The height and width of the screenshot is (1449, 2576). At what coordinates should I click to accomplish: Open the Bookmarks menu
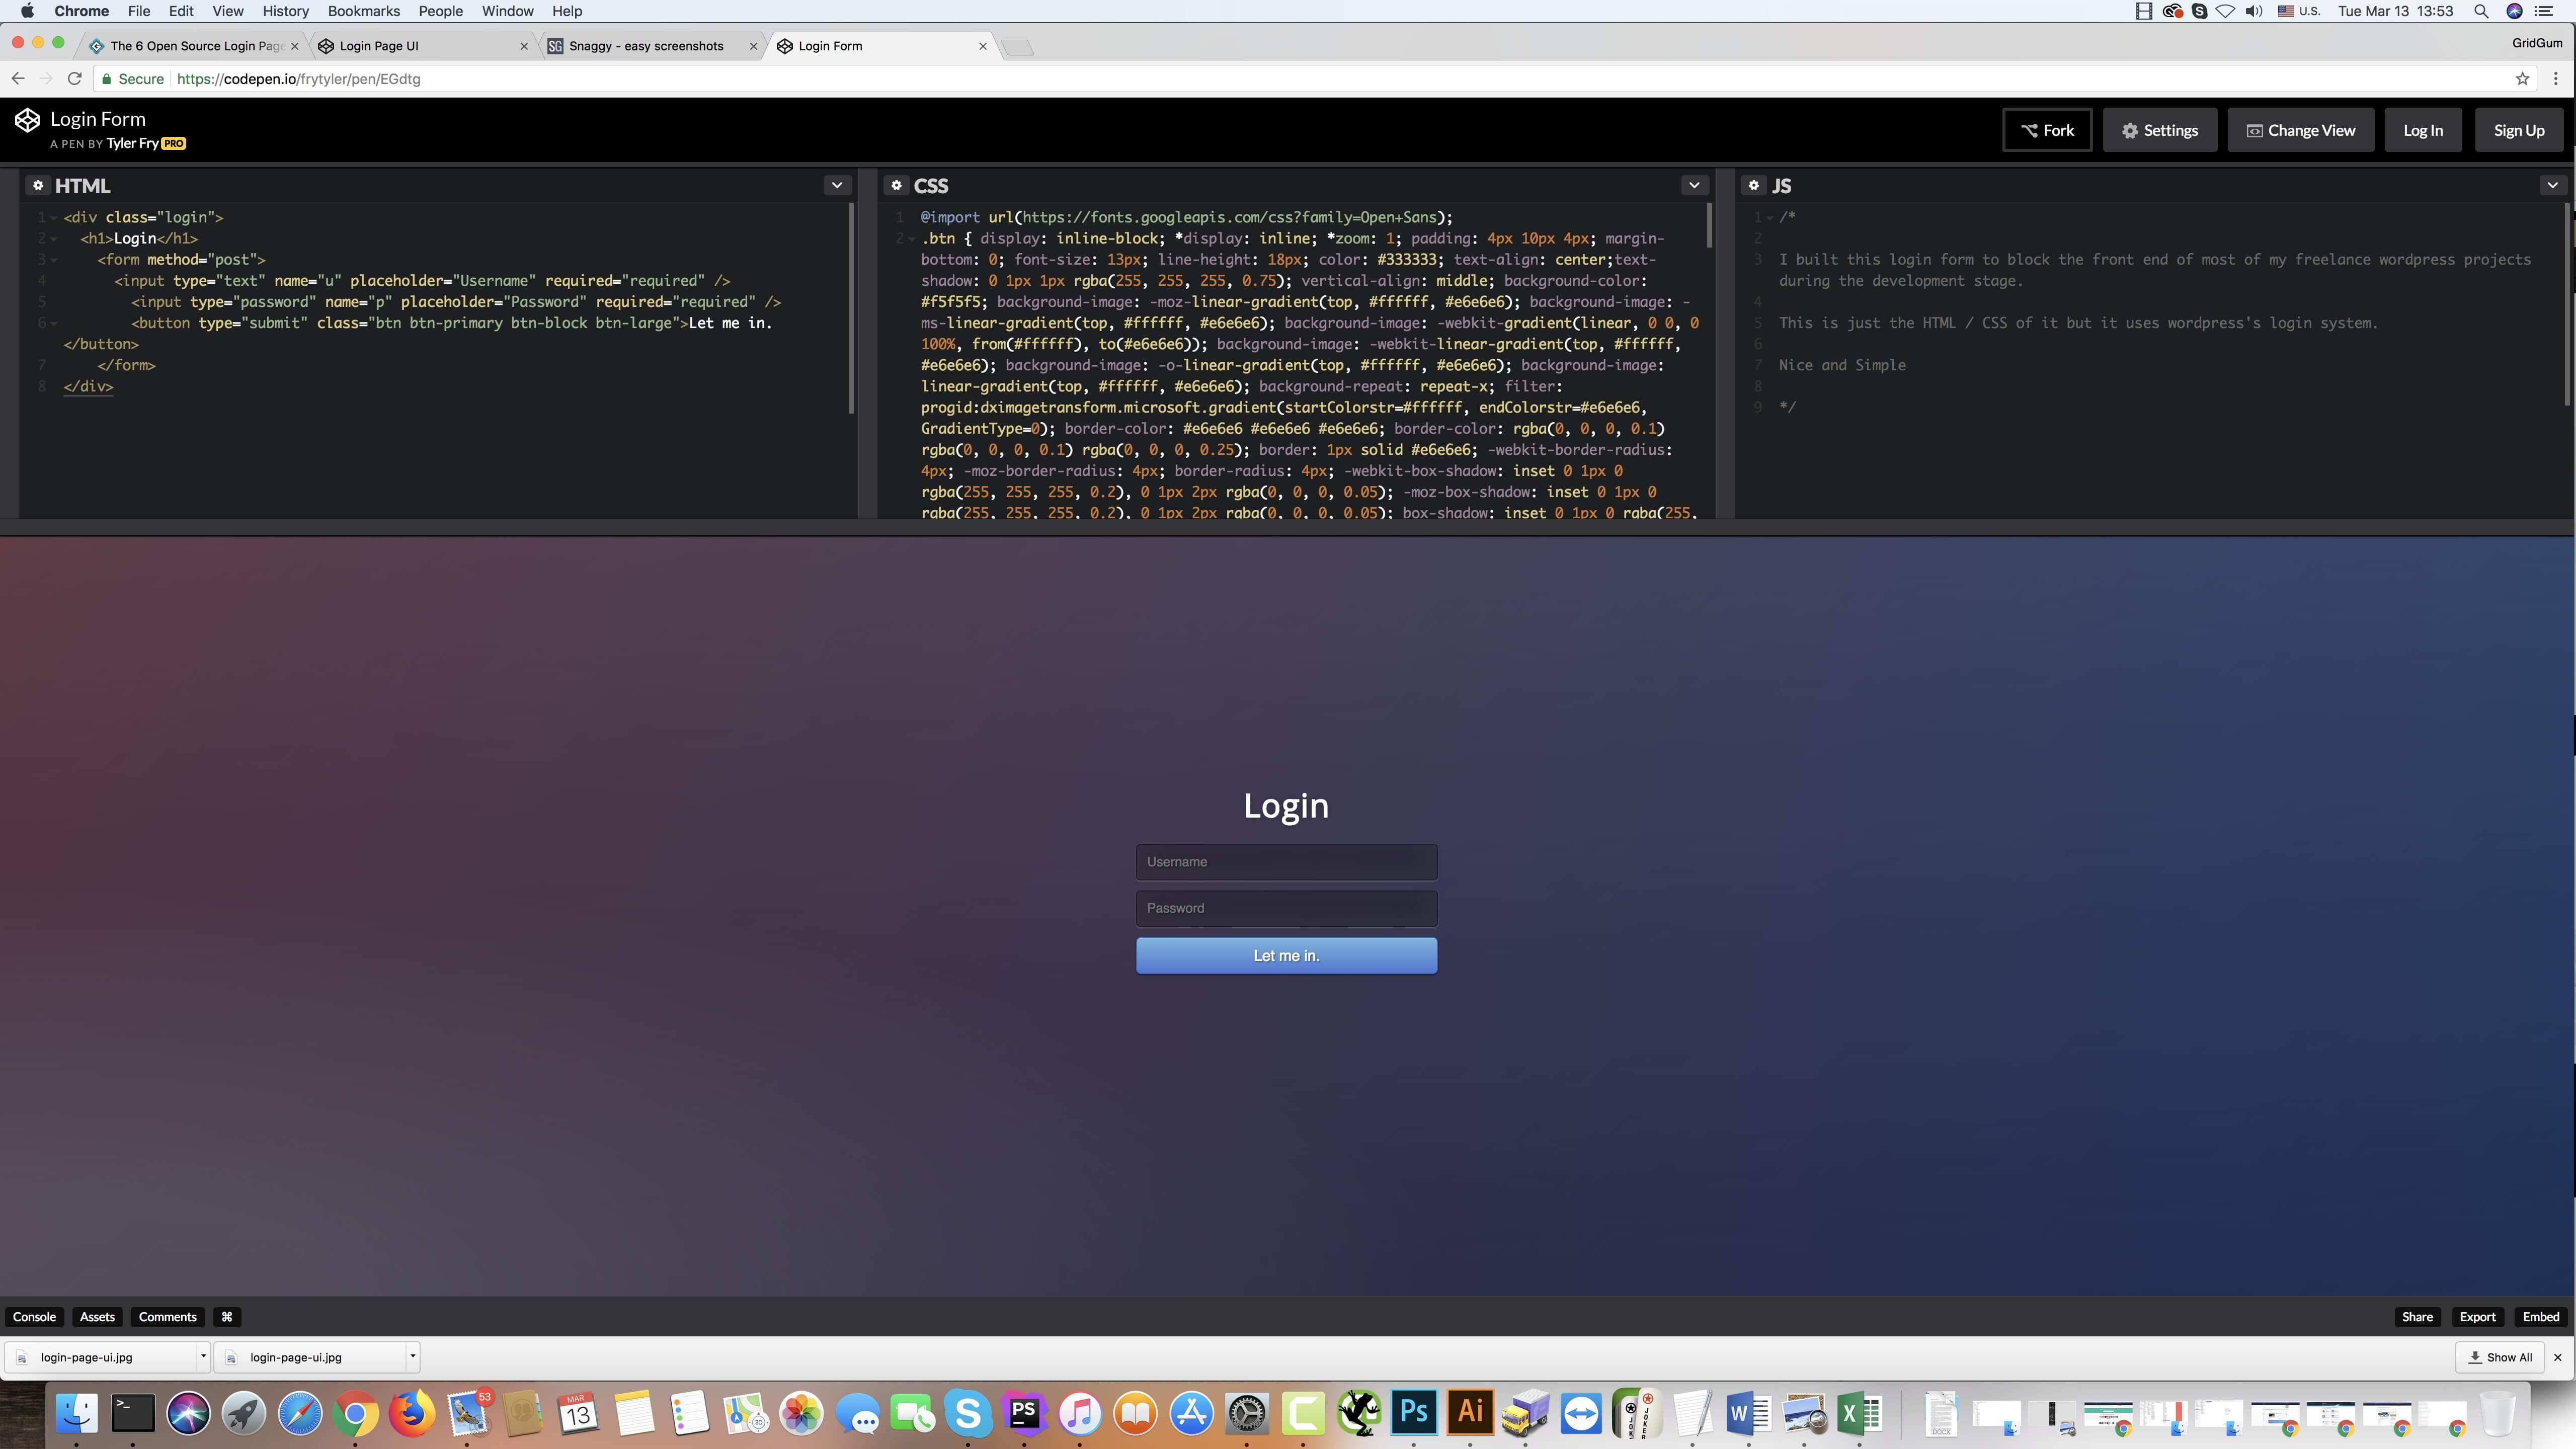(363, 11)
